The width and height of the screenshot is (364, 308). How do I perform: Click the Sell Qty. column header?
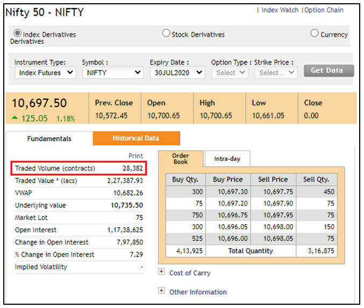(317, 179)
